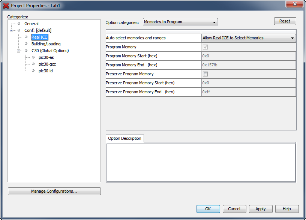Screen dimensions: 306x220
Task: Click the bullet icon beside General
Action: point(19,24)
